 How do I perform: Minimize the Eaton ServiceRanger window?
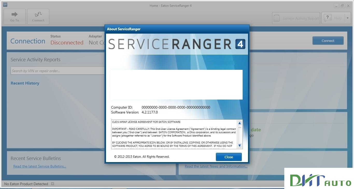coord(336,5)
